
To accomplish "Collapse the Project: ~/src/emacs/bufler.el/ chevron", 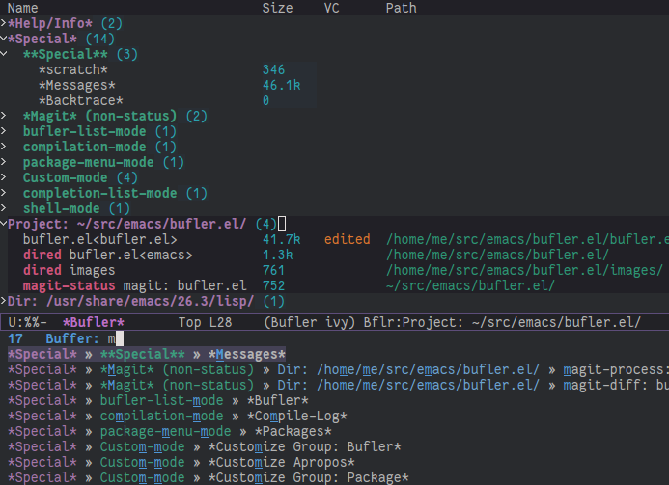I will click(x=4, y=224).
